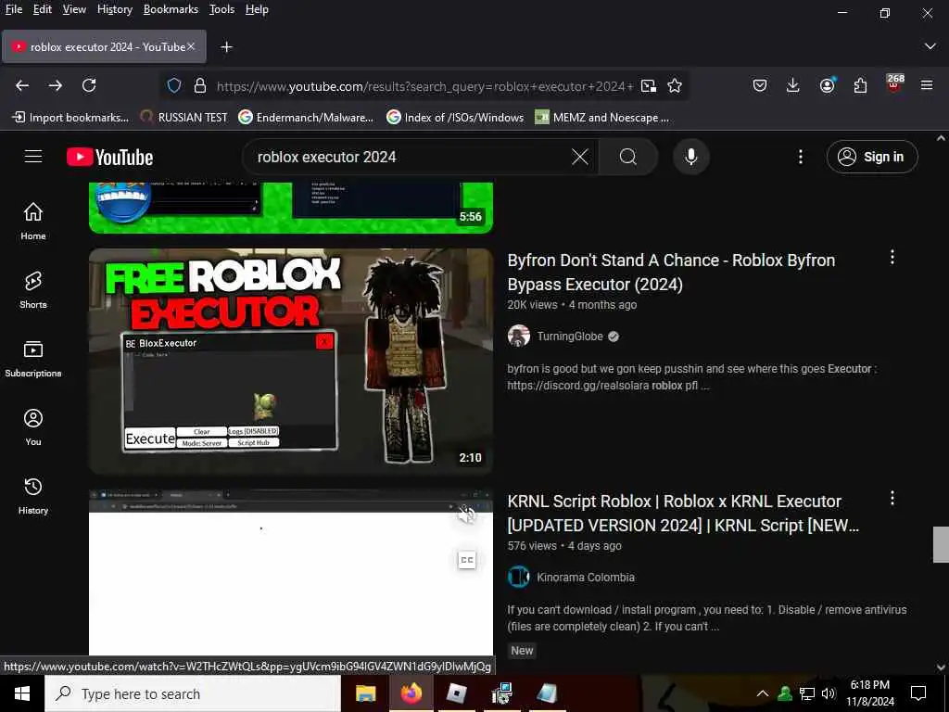Visit the Kinorama Colombia channel
The width and height of the screenshot is (949, 712).
point(586,577)
